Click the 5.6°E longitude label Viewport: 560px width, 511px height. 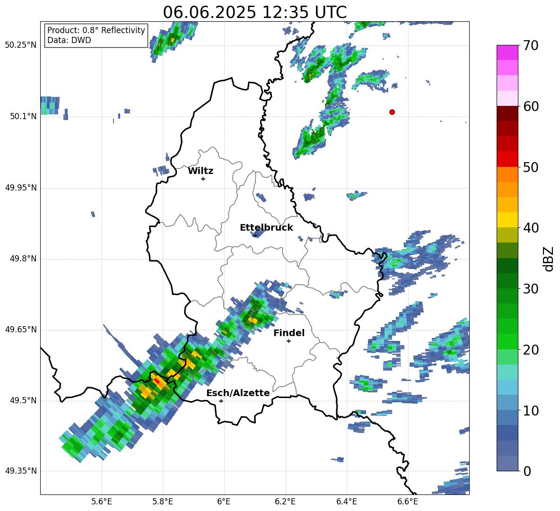coord(102,502)
